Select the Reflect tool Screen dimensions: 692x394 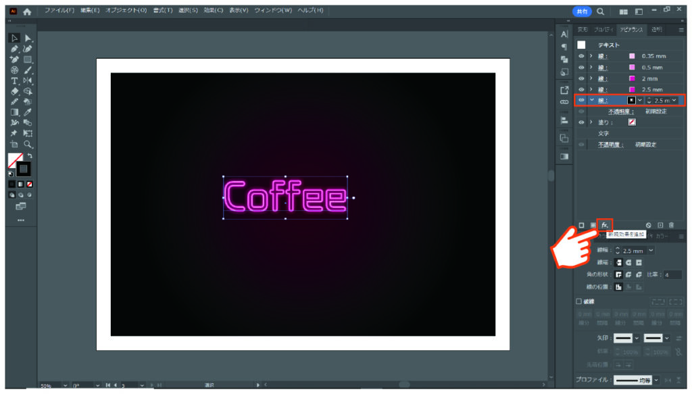pos(28,80)
